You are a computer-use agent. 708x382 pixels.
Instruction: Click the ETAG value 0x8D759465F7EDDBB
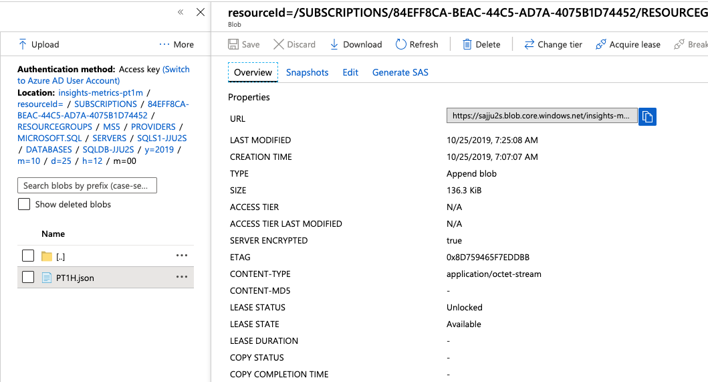coord(487,257)
